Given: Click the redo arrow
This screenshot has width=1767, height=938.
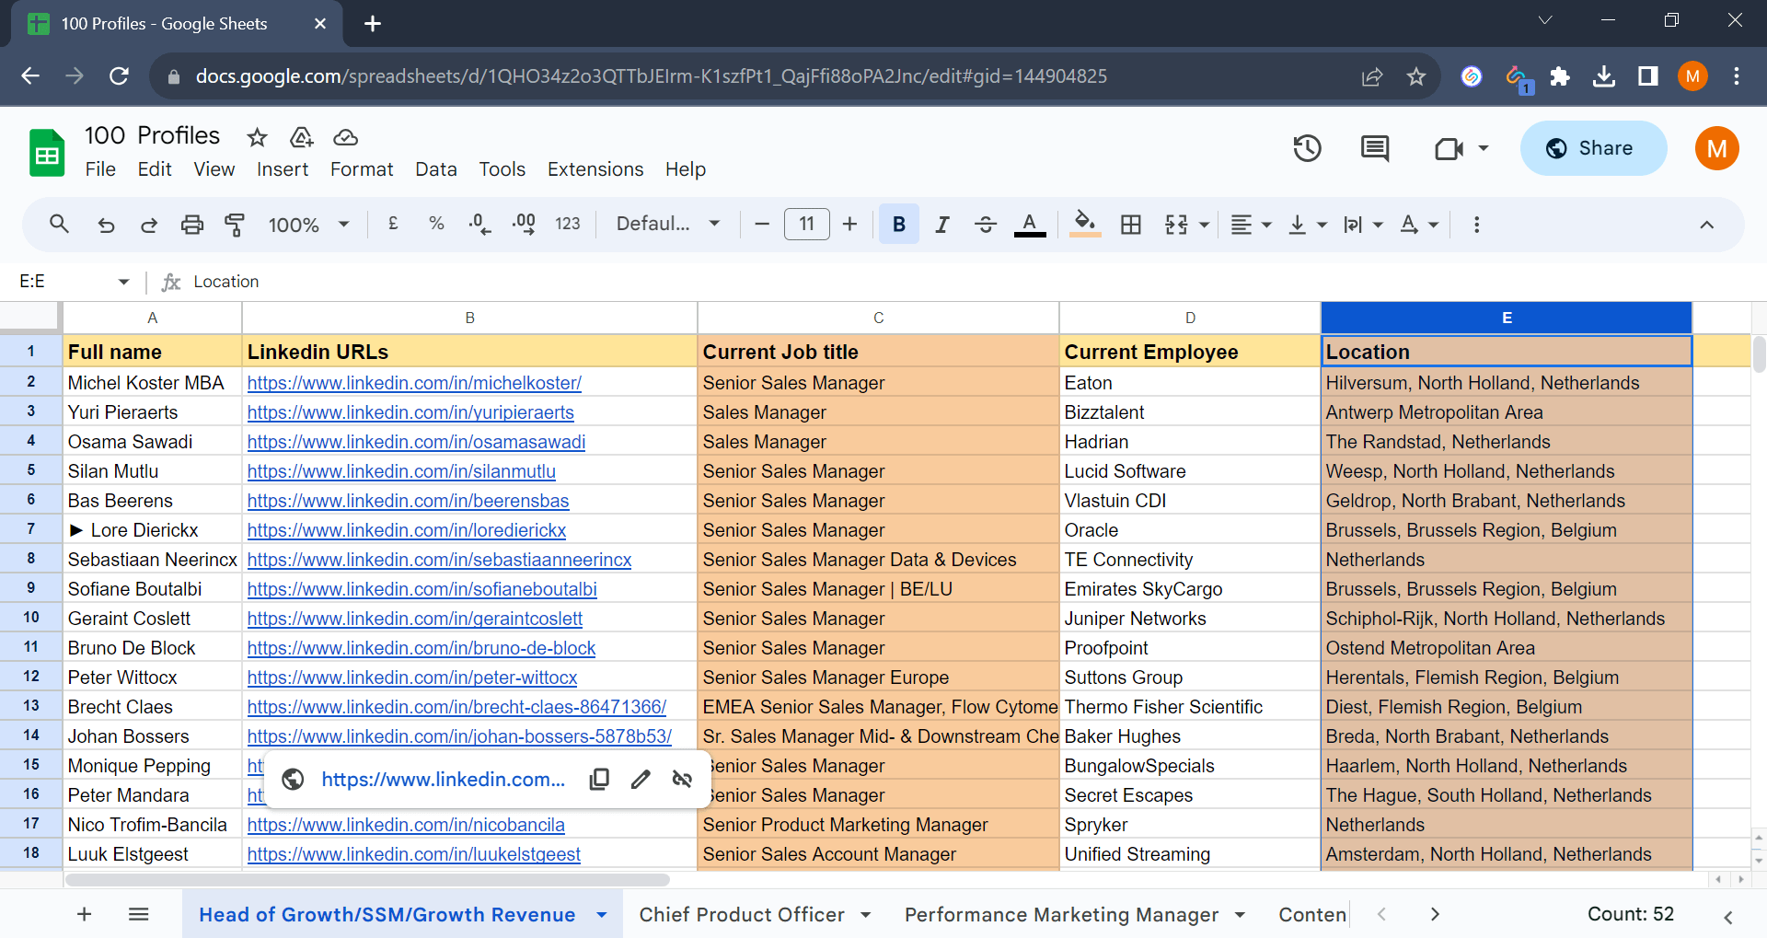Looking at the screenshot, I should 149,225.
